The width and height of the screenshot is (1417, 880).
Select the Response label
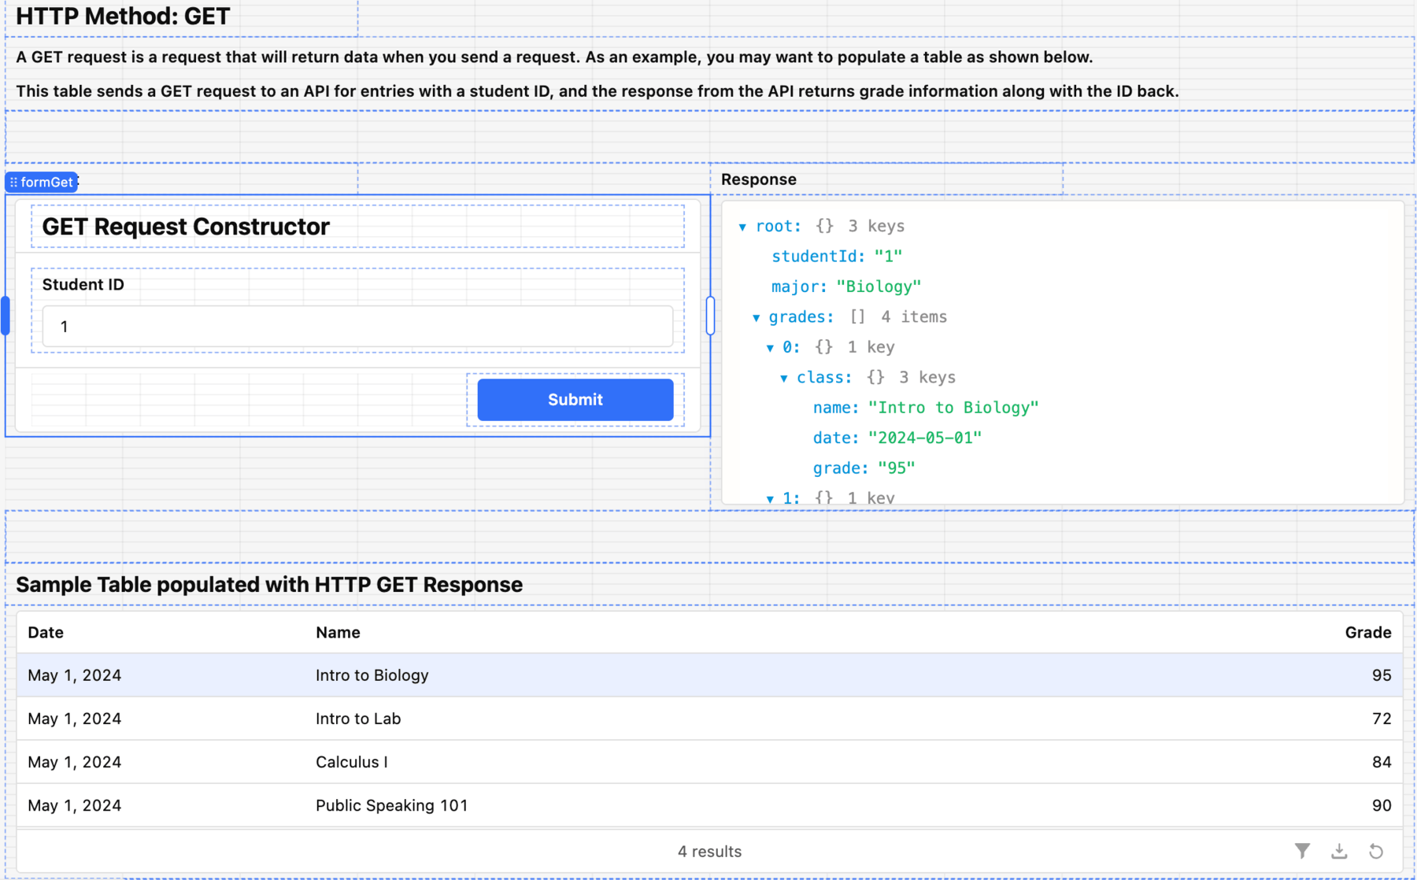(758, 179)
